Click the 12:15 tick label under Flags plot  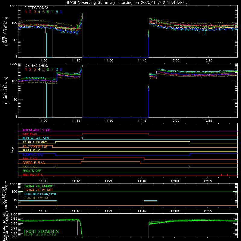[x=208, y=181]
